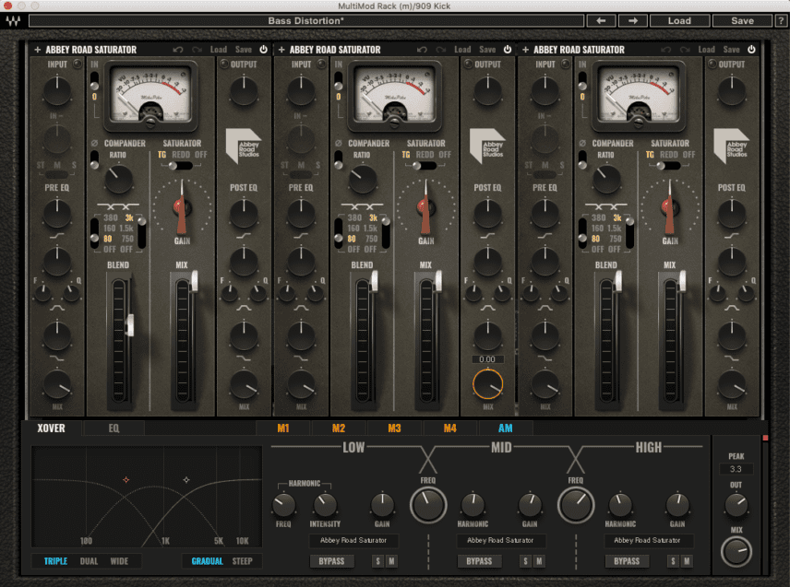Toggle IN switch on third Saturator
790x587 pixels.
click(582, 83)
